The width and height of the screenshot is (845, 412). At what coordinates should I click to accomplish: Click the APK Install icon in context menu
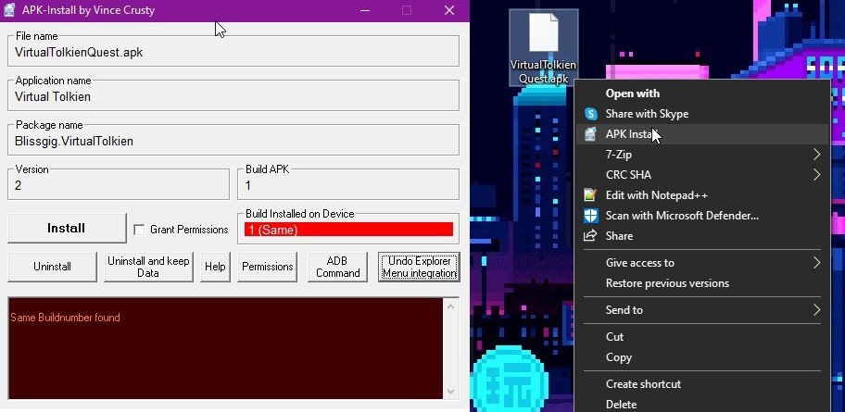590,134
